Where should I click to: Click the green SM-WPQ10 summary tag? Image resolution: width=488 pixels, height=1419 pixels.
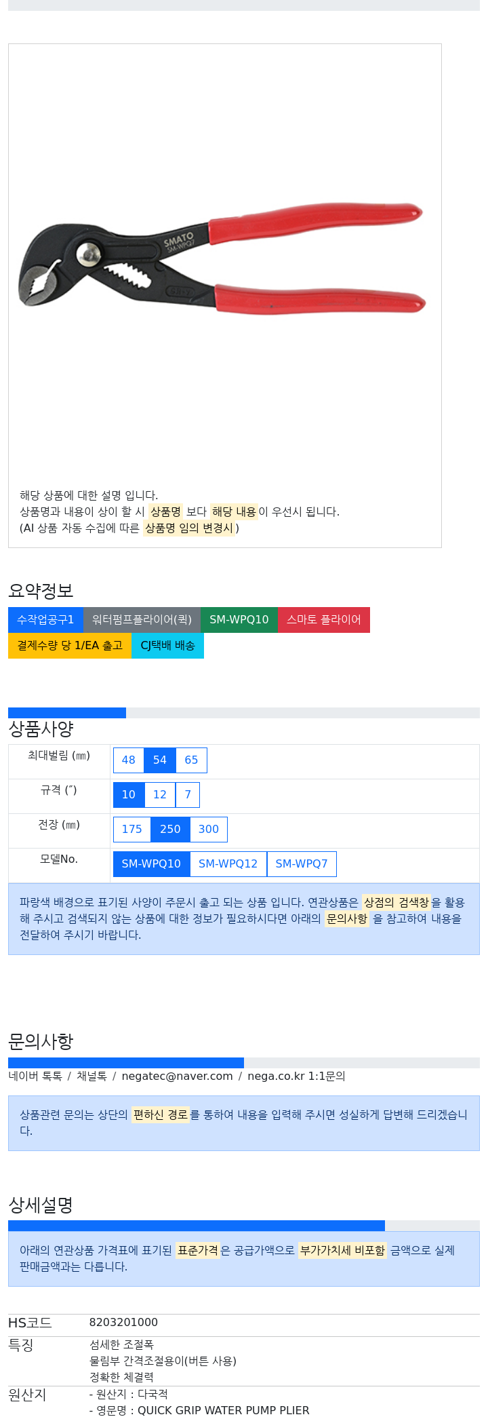tap(239, 620)
